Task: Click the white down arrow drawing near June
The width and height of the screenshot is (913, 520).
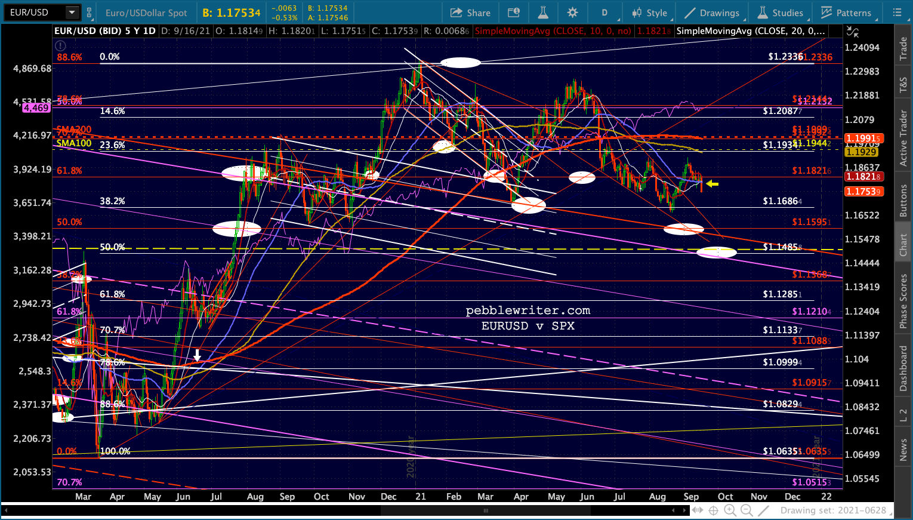Action: (x=197, y=356)
